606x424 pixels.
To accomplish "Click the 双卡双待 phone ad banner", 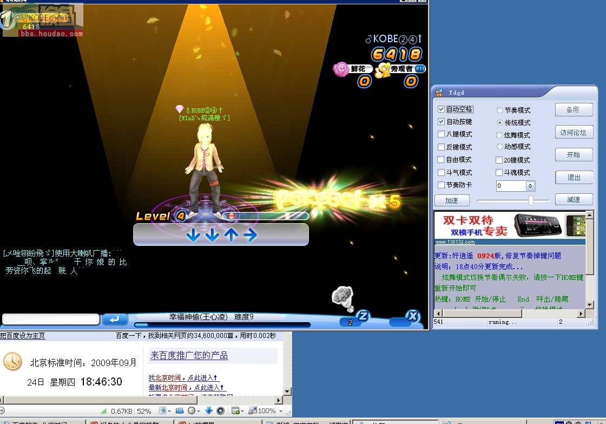I will [510, 225].
